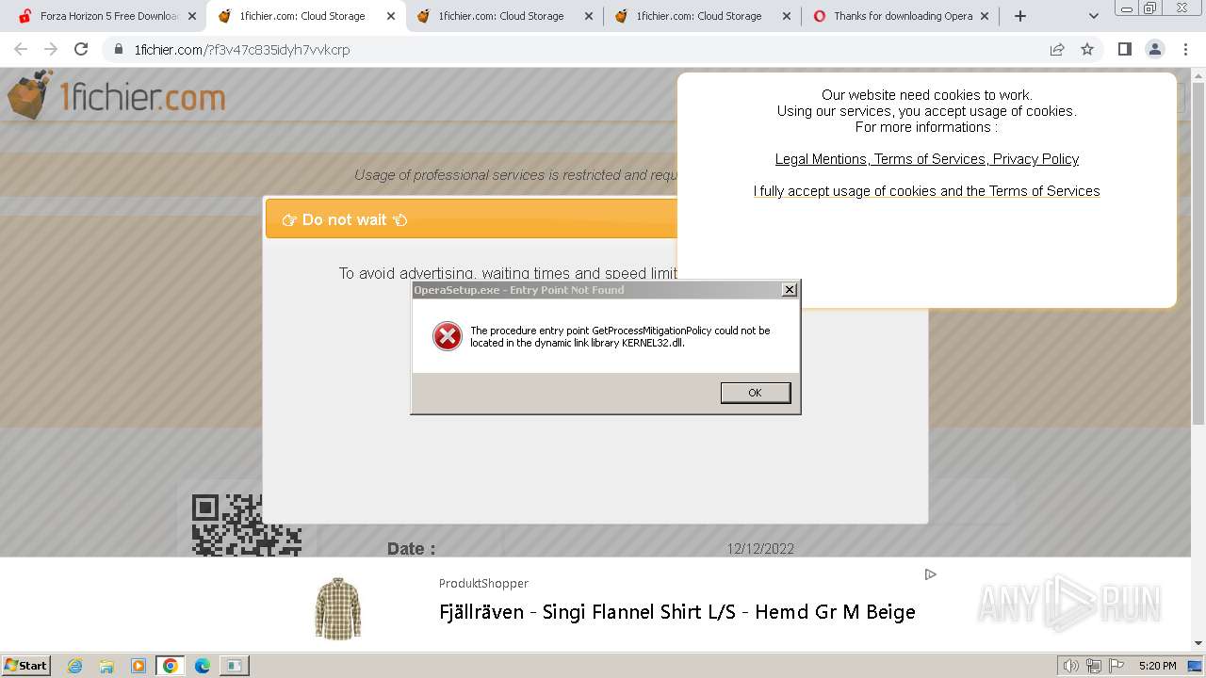The image size is (1206, 678).
Task: Open the network status tray icon
Action: click(x=1094, y=666)
